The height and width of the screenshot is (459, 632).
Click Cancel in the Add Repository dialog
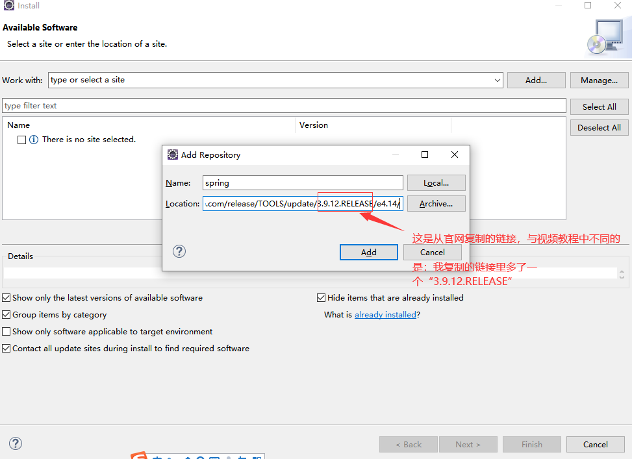pyautogui.click(x=433, y=253)
